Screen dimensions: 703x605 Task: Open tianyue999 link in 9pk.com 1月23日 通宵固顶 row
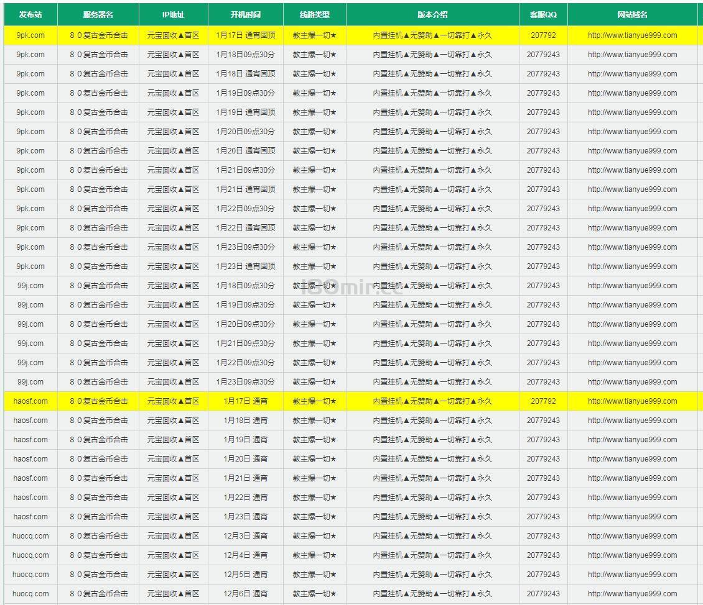pyautogui.click(x=632, y=266)
